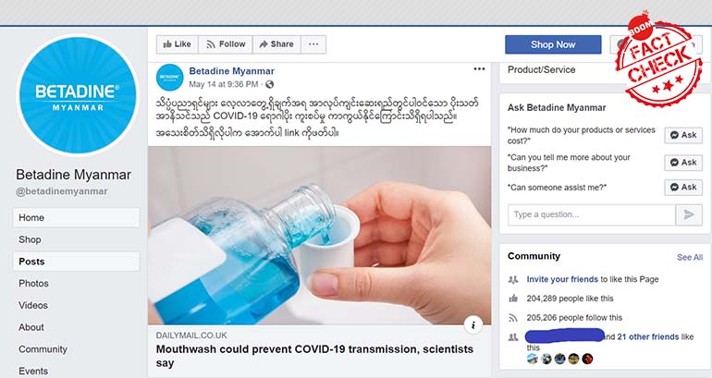The height and width of the screenshot is (378, 712).
Task: Ask to tell more about business
Action: tap(683, 163)
